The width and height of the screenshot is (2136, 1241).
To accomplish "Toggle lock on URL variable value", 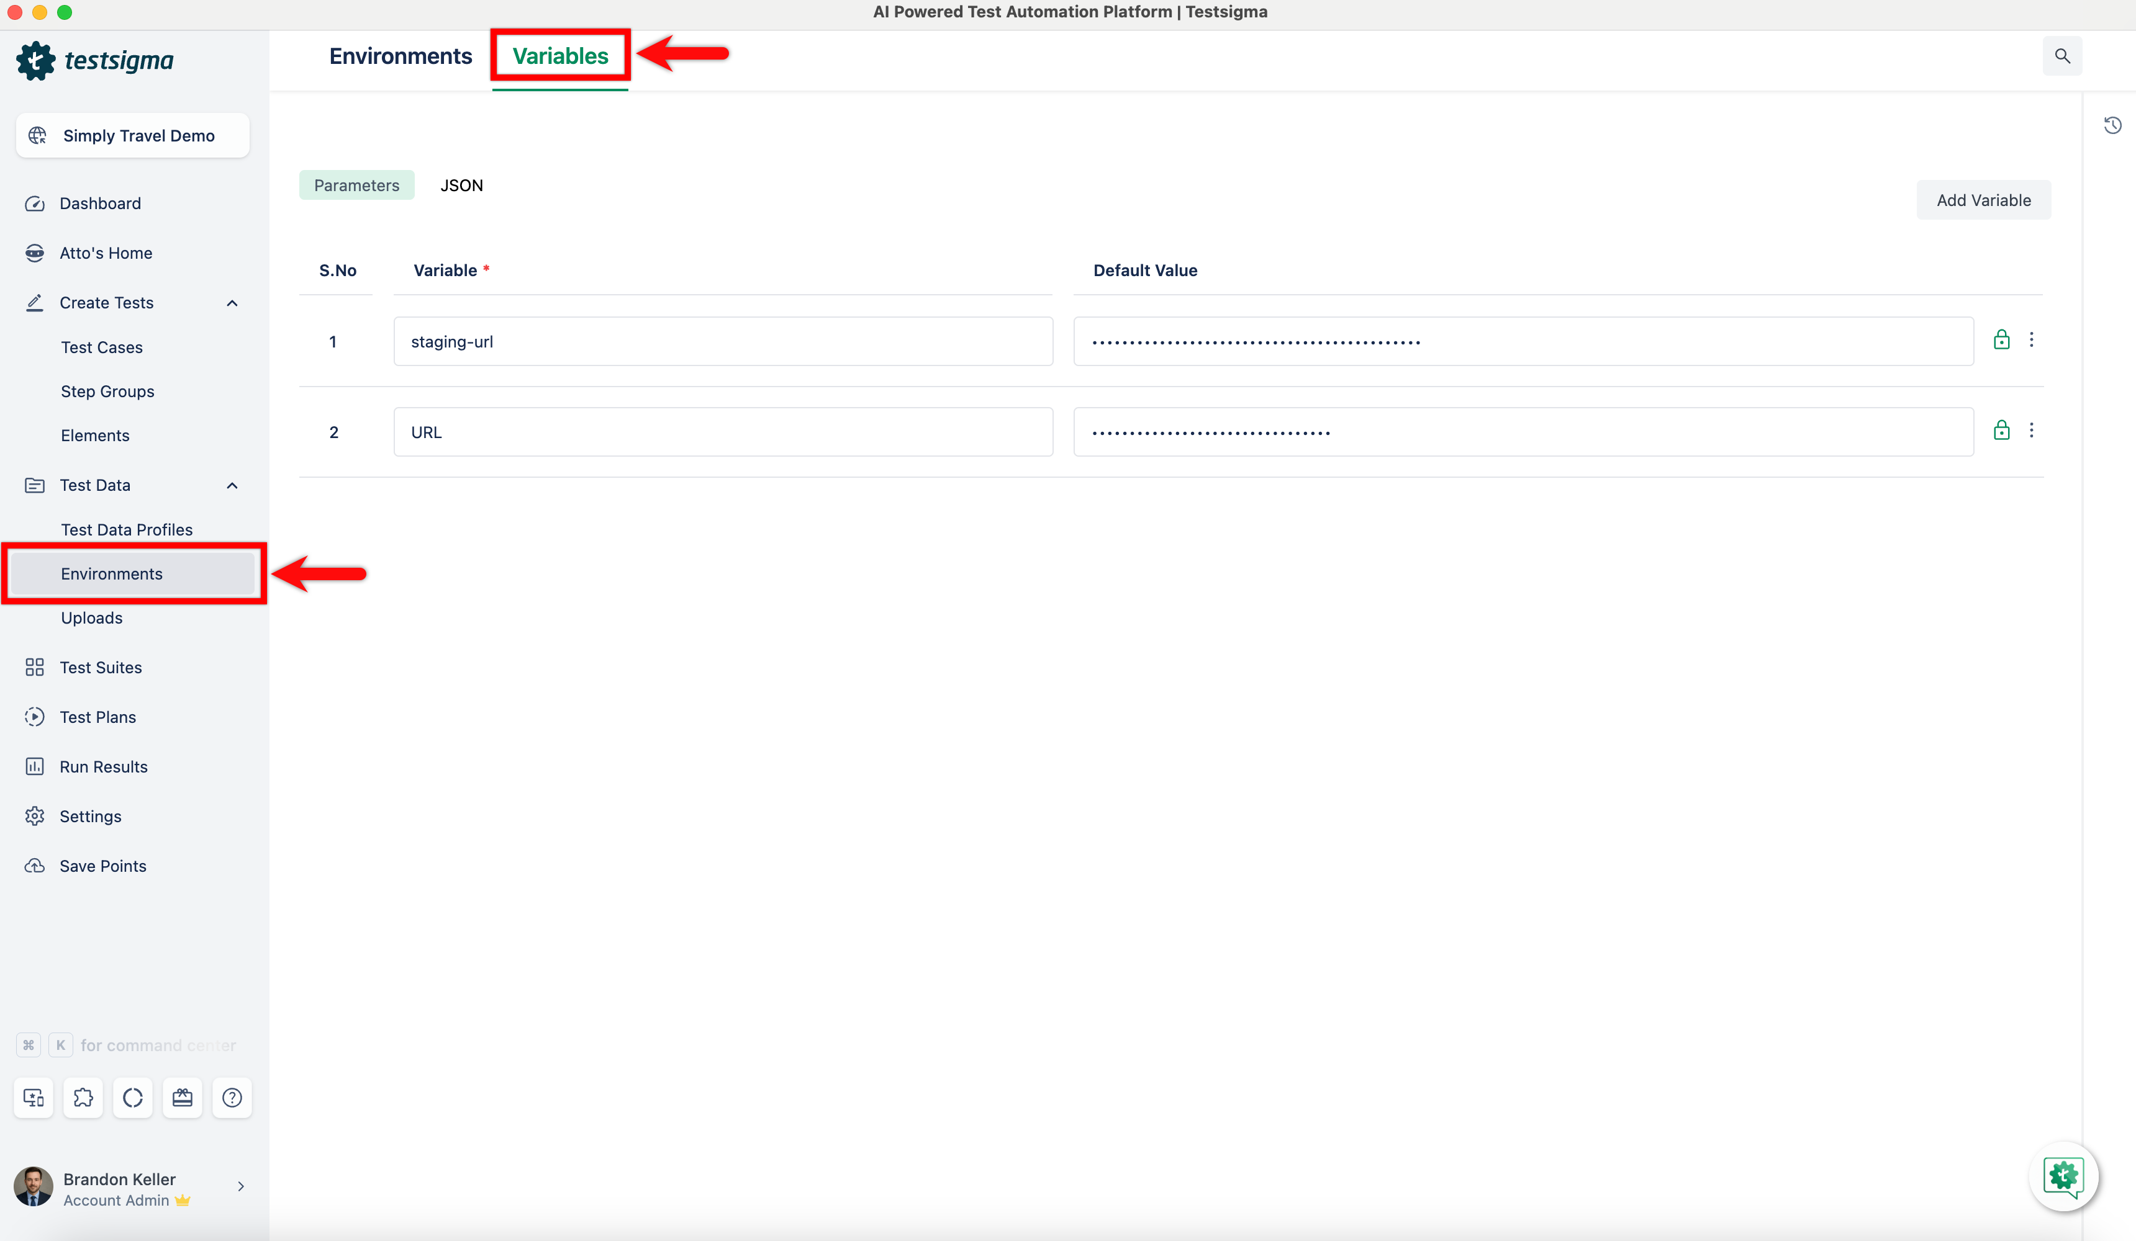I will click(2001, 431).
